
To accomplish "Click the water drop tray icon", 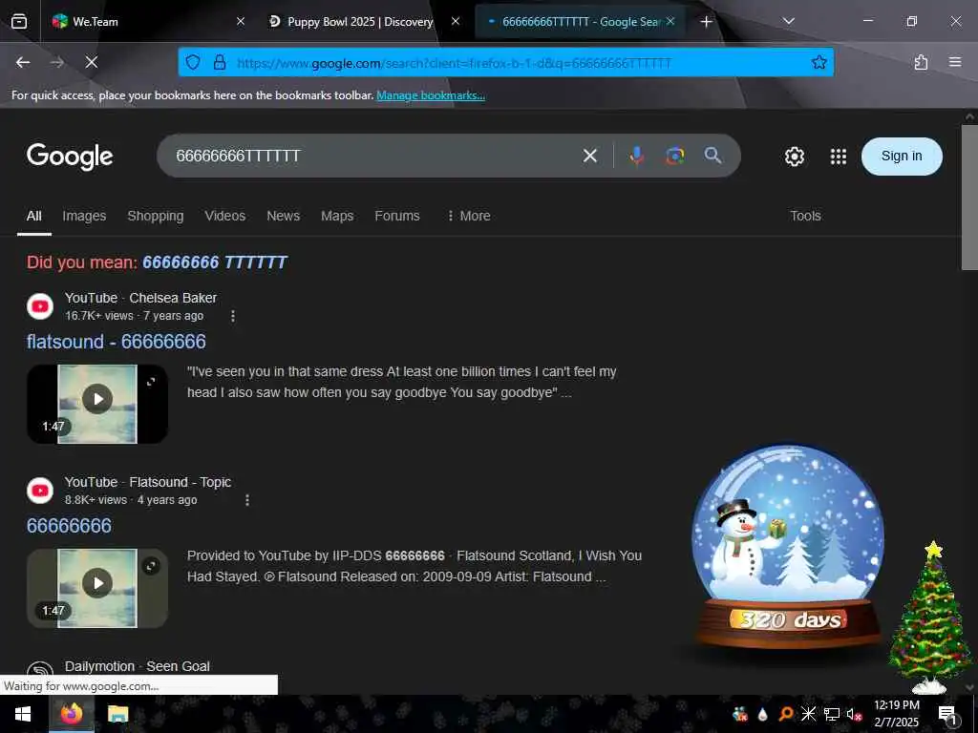I will click(x=763, y=715).
